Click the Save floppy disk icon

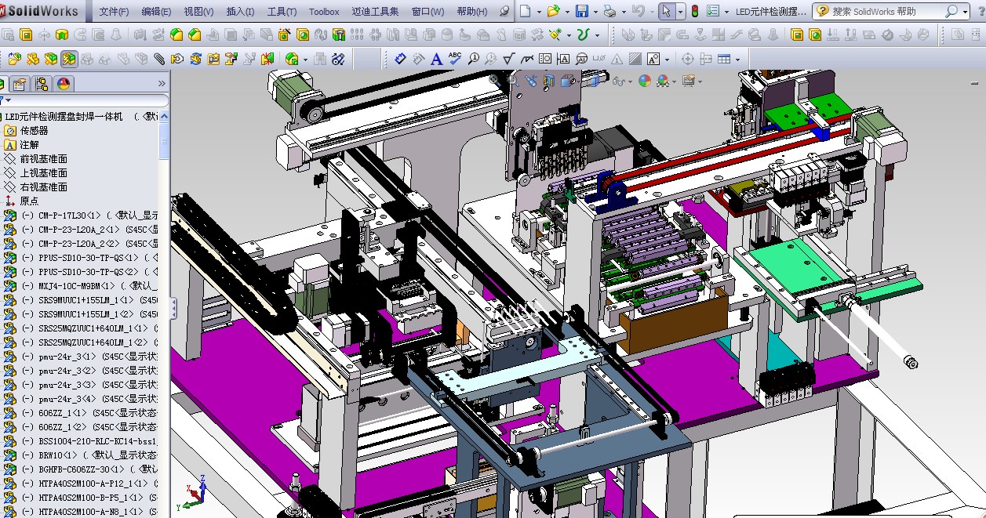581,11
